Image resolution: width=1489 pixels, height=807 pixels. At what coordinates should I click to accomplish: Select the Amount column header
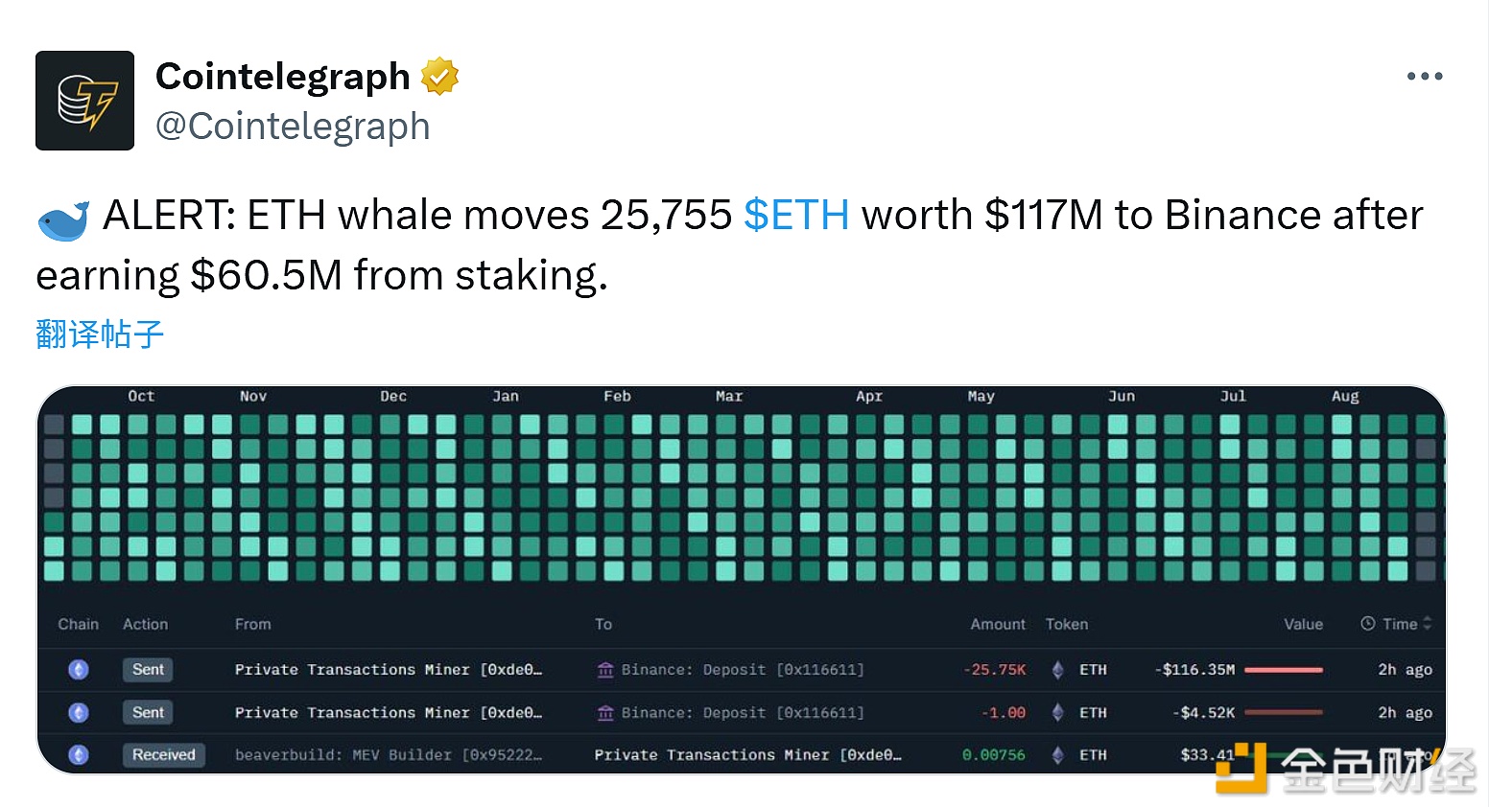[x=998, y=624]
